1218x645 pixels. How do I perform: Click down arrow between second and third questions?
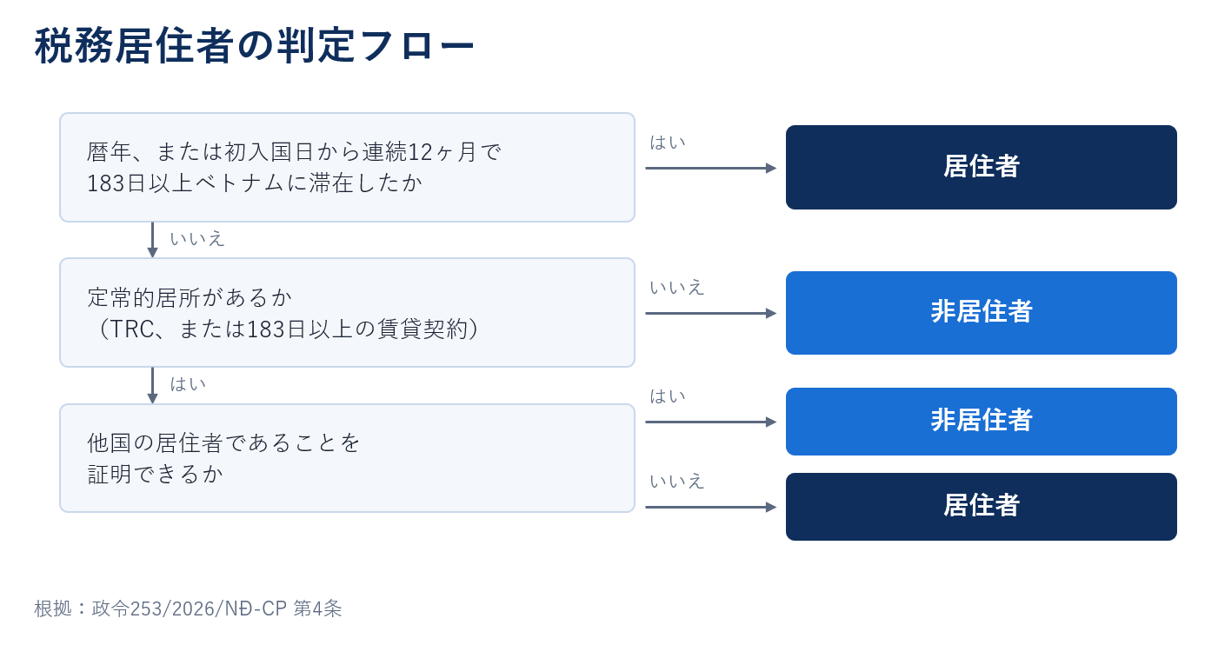click(x=152, y=385)
